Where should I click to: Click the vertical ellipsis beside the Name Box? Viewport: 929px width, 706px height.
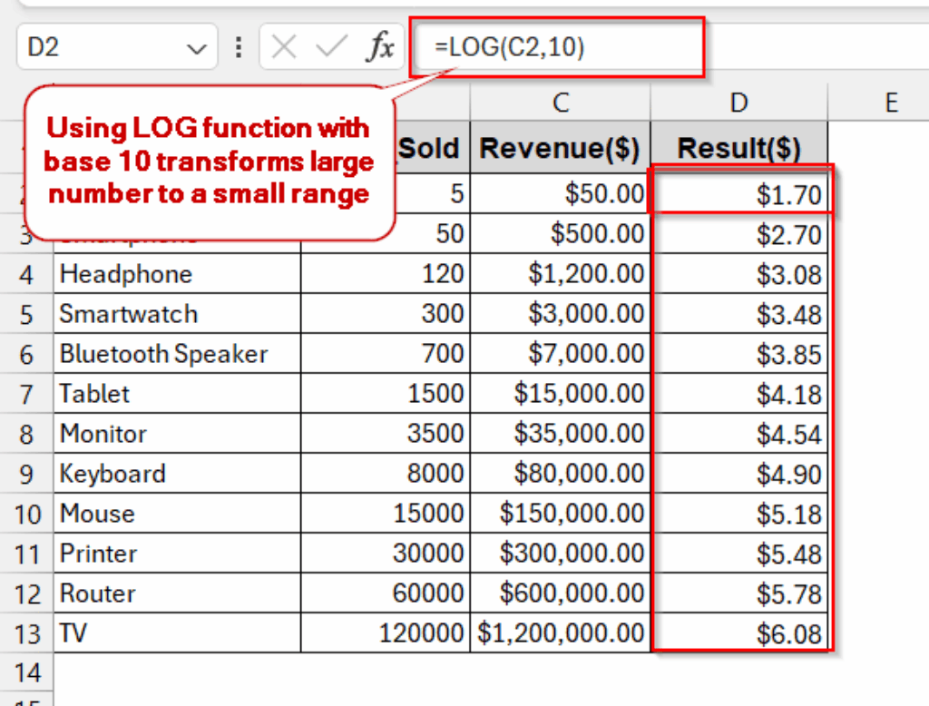pos(238,46)
